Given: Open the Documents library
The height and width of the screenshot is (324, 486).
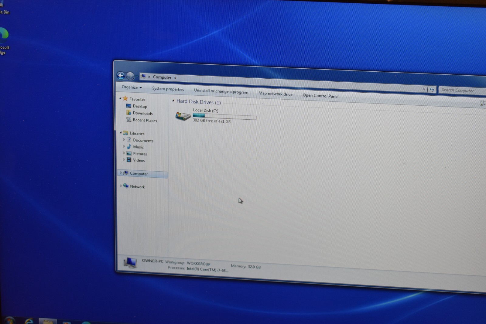Looking at the screenshot, I should point(143,141).
